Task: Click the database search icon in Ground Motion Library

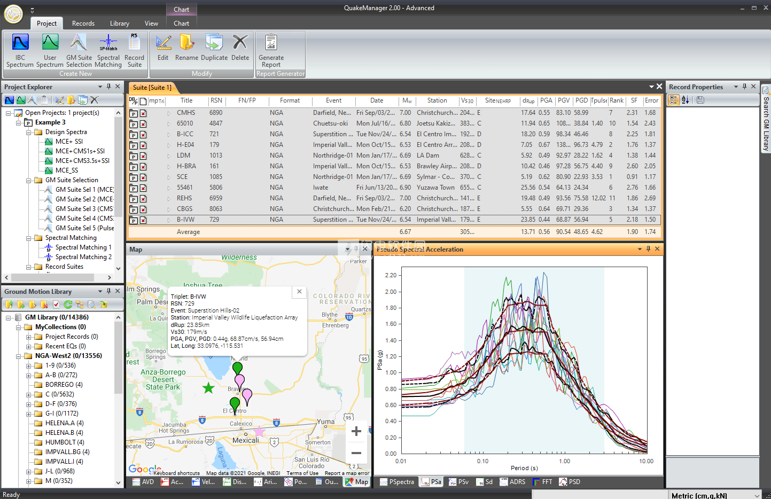Action: pyautogui.click(x=91, y=305)
